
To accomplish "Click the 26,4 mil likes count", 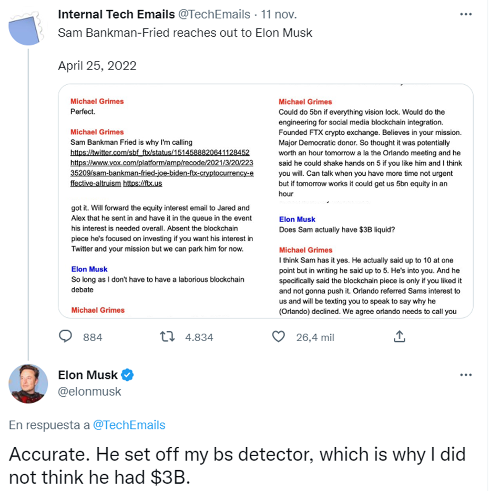I will click(x=315, y=337).
